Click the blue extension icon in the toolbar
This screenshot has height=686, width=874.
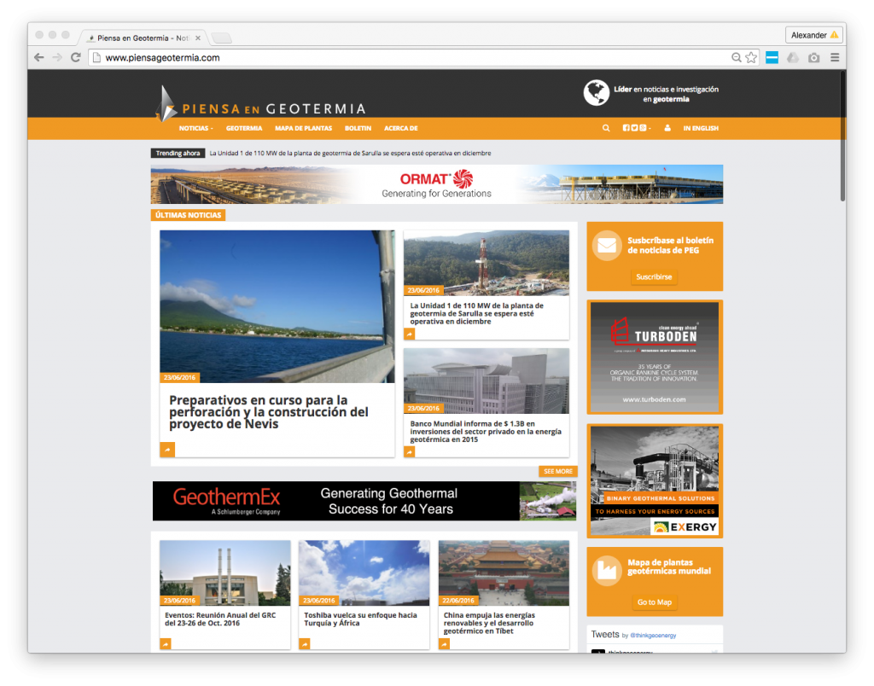(x=772, y=57)
